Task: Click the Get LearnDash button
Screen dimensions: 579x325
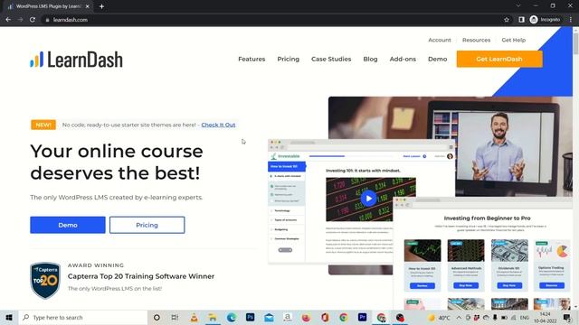Action: pos(499,59)
